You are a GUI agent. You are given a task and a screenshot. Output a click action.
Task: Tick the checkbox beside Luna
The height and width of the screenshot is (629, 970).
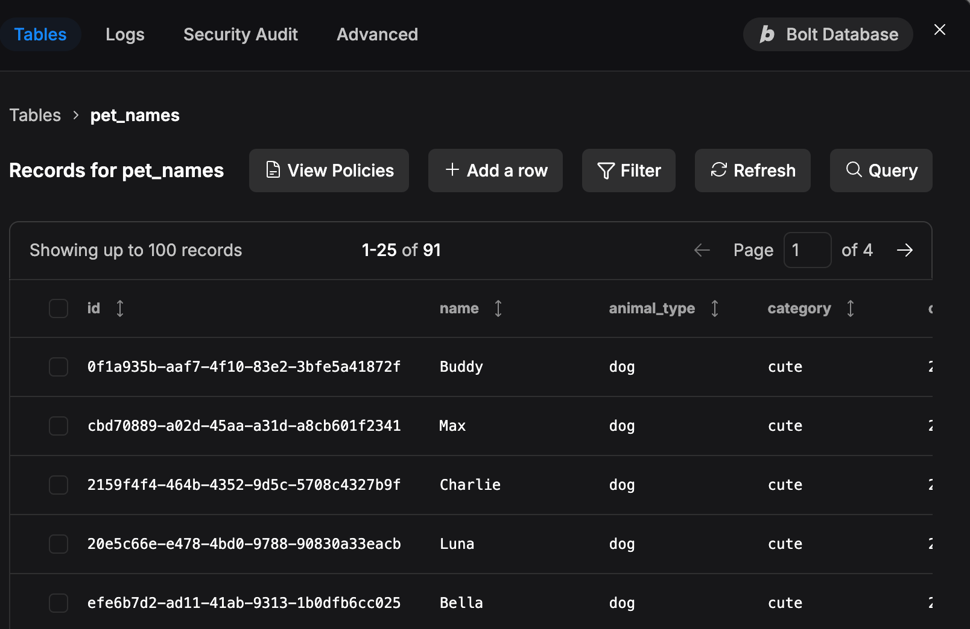coord(59,544)
